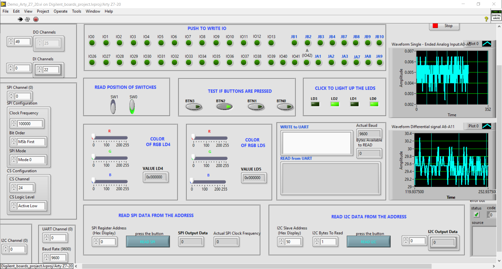Screen dimensions: 502x269
Task: Step the CS Channel 24 value arrows
Action: (x=14, y=188)
